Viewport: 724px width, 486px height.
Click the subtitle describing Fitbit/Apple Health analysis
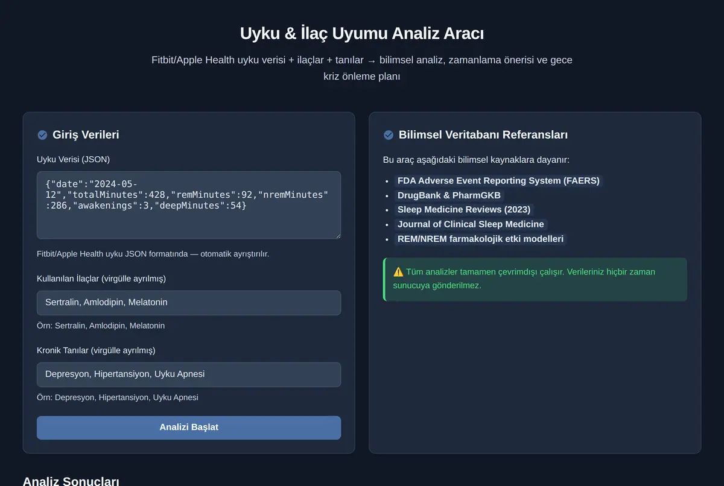point(362,68)
